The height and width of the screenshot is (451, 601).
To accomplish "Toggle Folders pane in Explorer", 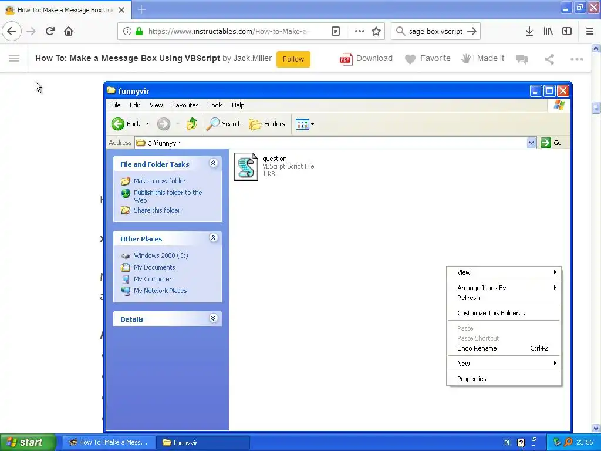I will click(267, 124).
